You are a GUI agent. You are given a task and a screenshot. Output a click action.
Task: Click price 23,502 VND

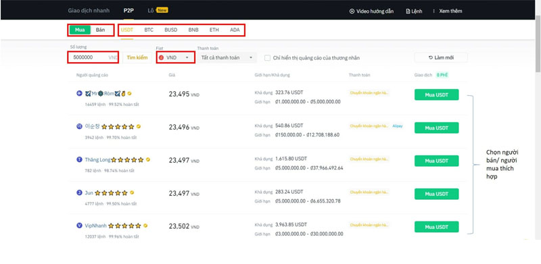click(184, 226)
